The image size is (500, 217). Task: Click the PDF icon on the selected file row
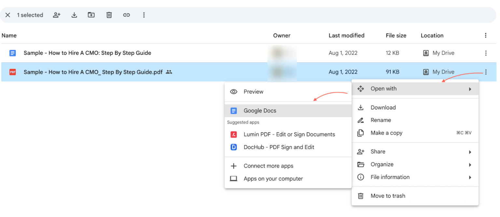(12, 72)
